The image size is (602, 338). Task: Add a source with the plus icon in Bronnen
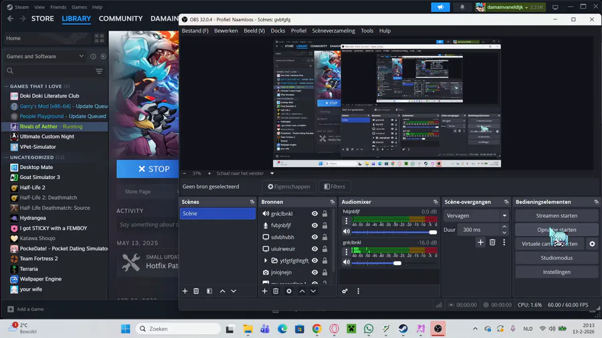(264, 291)
